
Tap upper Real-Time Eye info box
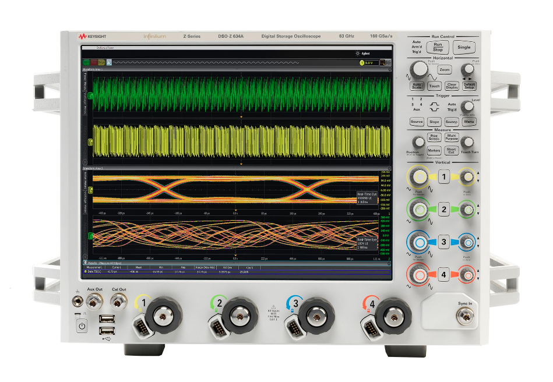[367, 198]
